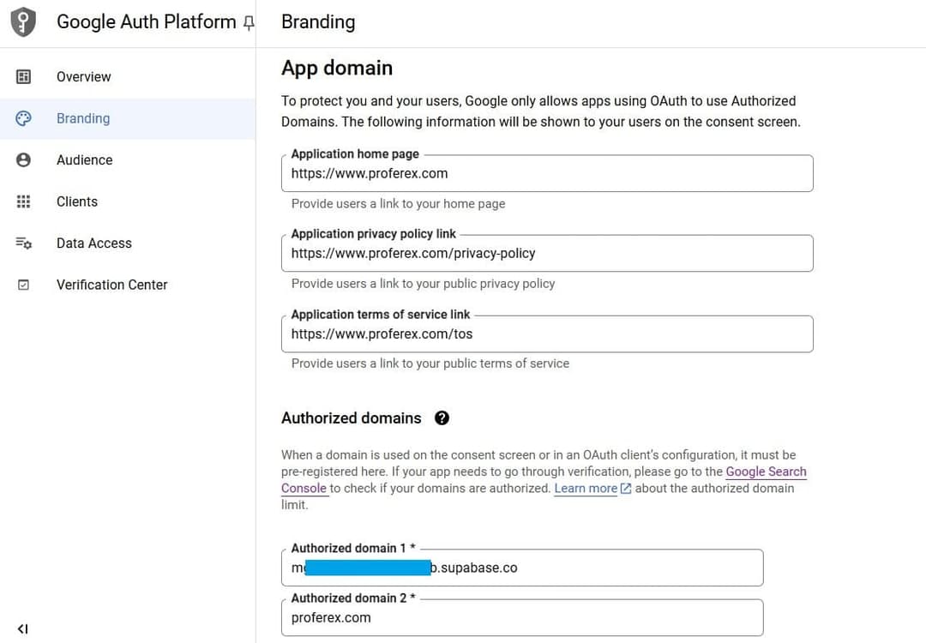Click the external link icon beside Learn more

[627, 487]
